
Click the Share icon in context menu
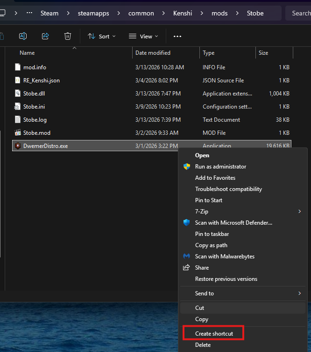187,268
